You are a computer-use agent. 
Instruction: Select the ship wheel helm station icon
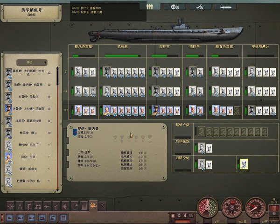tap(11, 206)
